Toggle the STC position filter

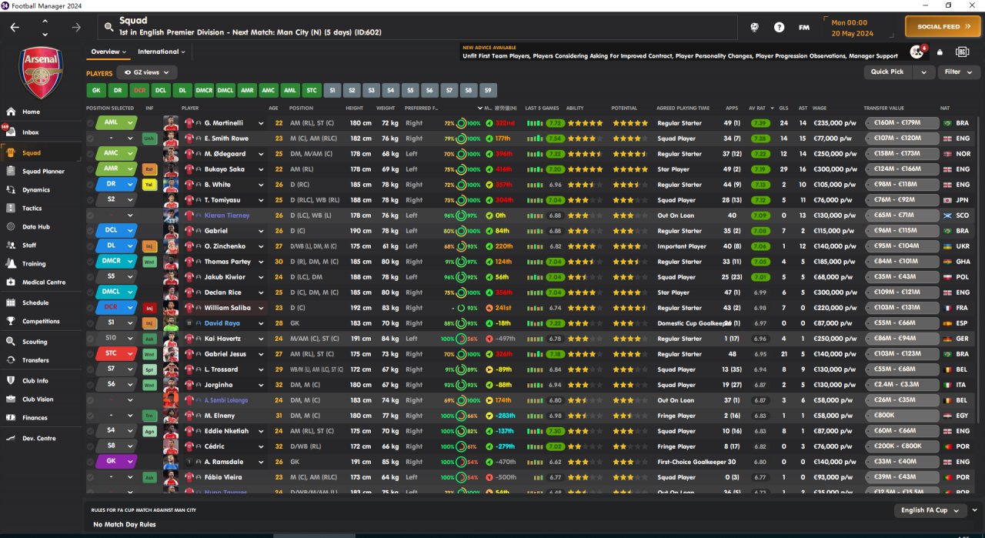pos(312,90)
